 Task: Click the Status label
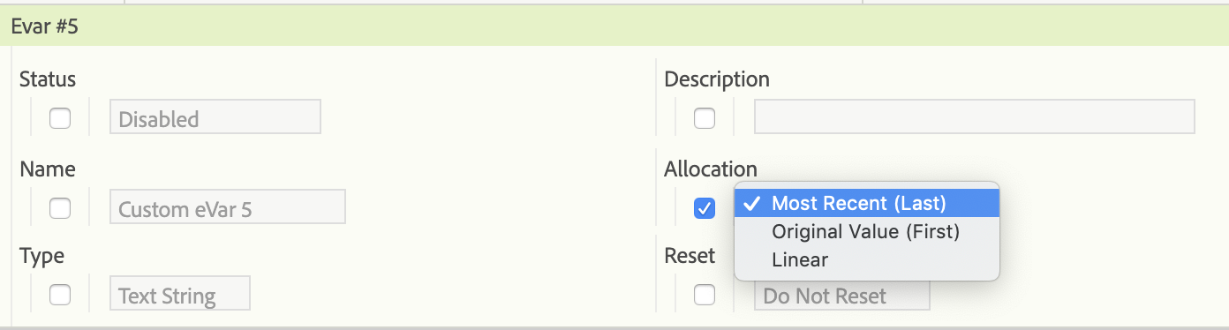48,79
